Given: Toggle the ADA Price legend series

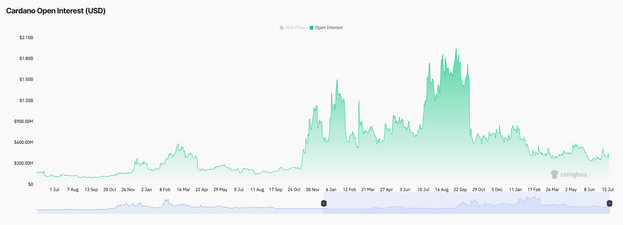Looking at the screenshot, I should (x=292, y=28).
